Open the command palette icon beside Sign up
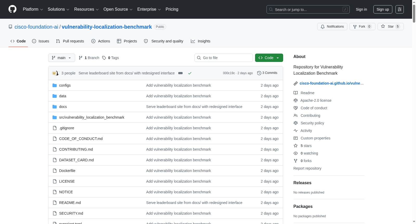 tap(400, 9)
